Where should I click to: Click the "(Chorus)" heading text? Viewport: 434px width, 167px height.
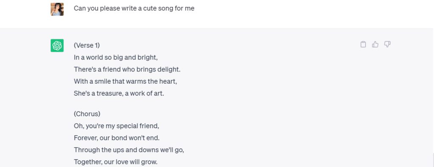pyautogui.click(x=87, y=114)
